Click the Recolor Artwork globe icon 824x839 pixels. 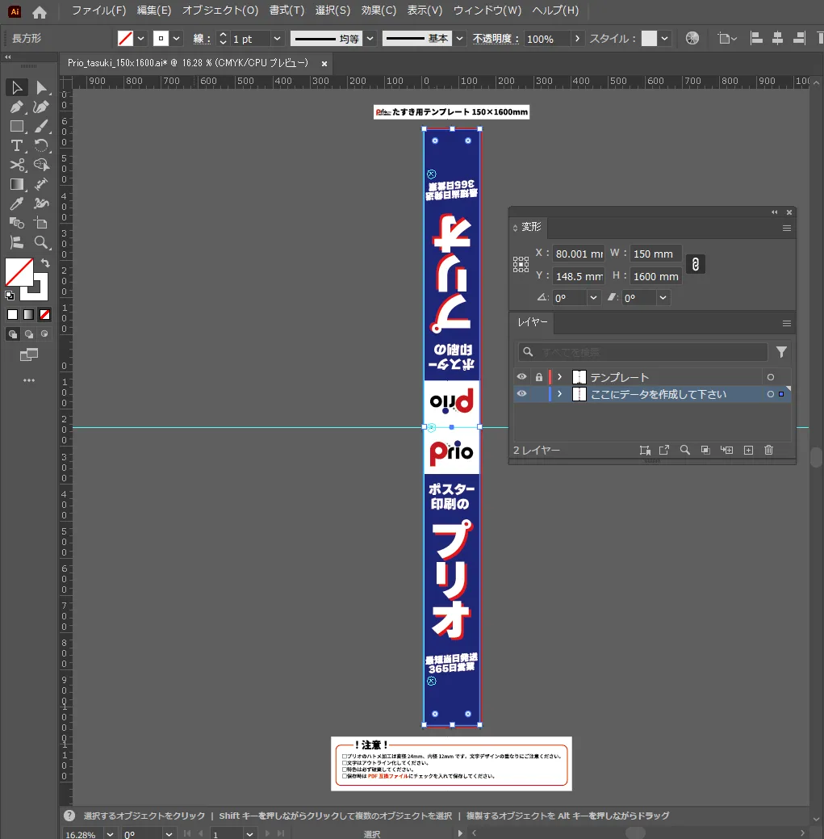[x=692, y=38]
